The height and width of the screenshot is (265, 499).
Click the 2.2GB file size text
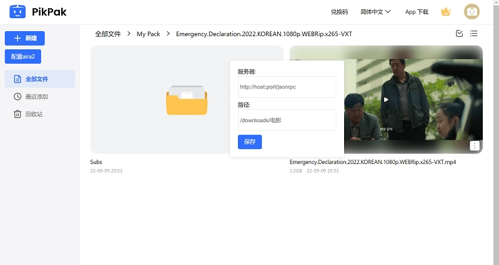coord(295,171)
